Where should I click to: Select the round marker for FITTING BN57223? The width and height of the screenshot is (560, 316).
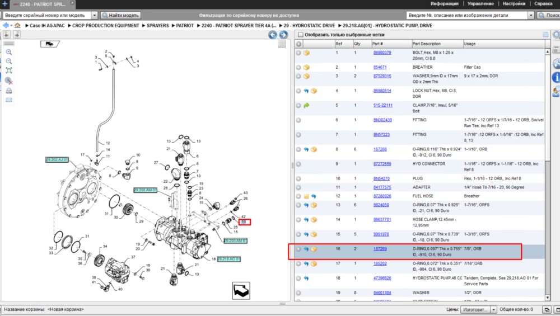(x=298, y=135)
